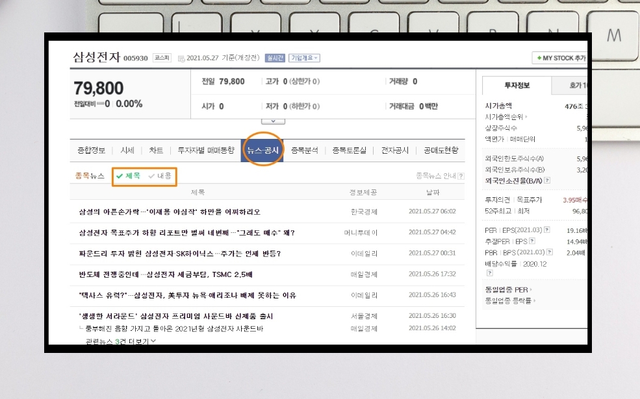Open the 동일업종 등락률 link
The width and height of the screenshot is (640, 399).
tap(510, 301)
